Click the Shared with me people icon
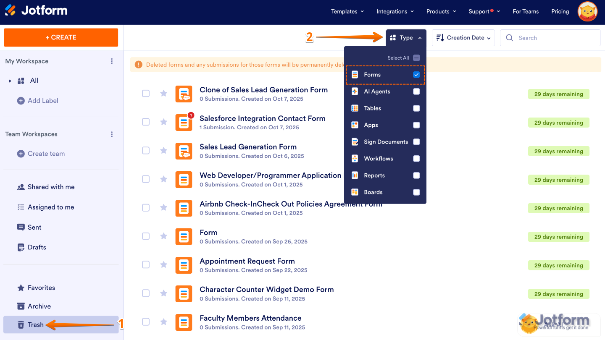The image size is (605, 340). 21,187
